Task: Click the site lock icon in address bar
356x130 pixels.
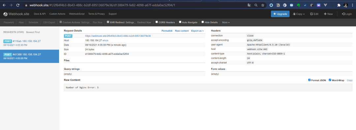Action: tap(26, 5)
